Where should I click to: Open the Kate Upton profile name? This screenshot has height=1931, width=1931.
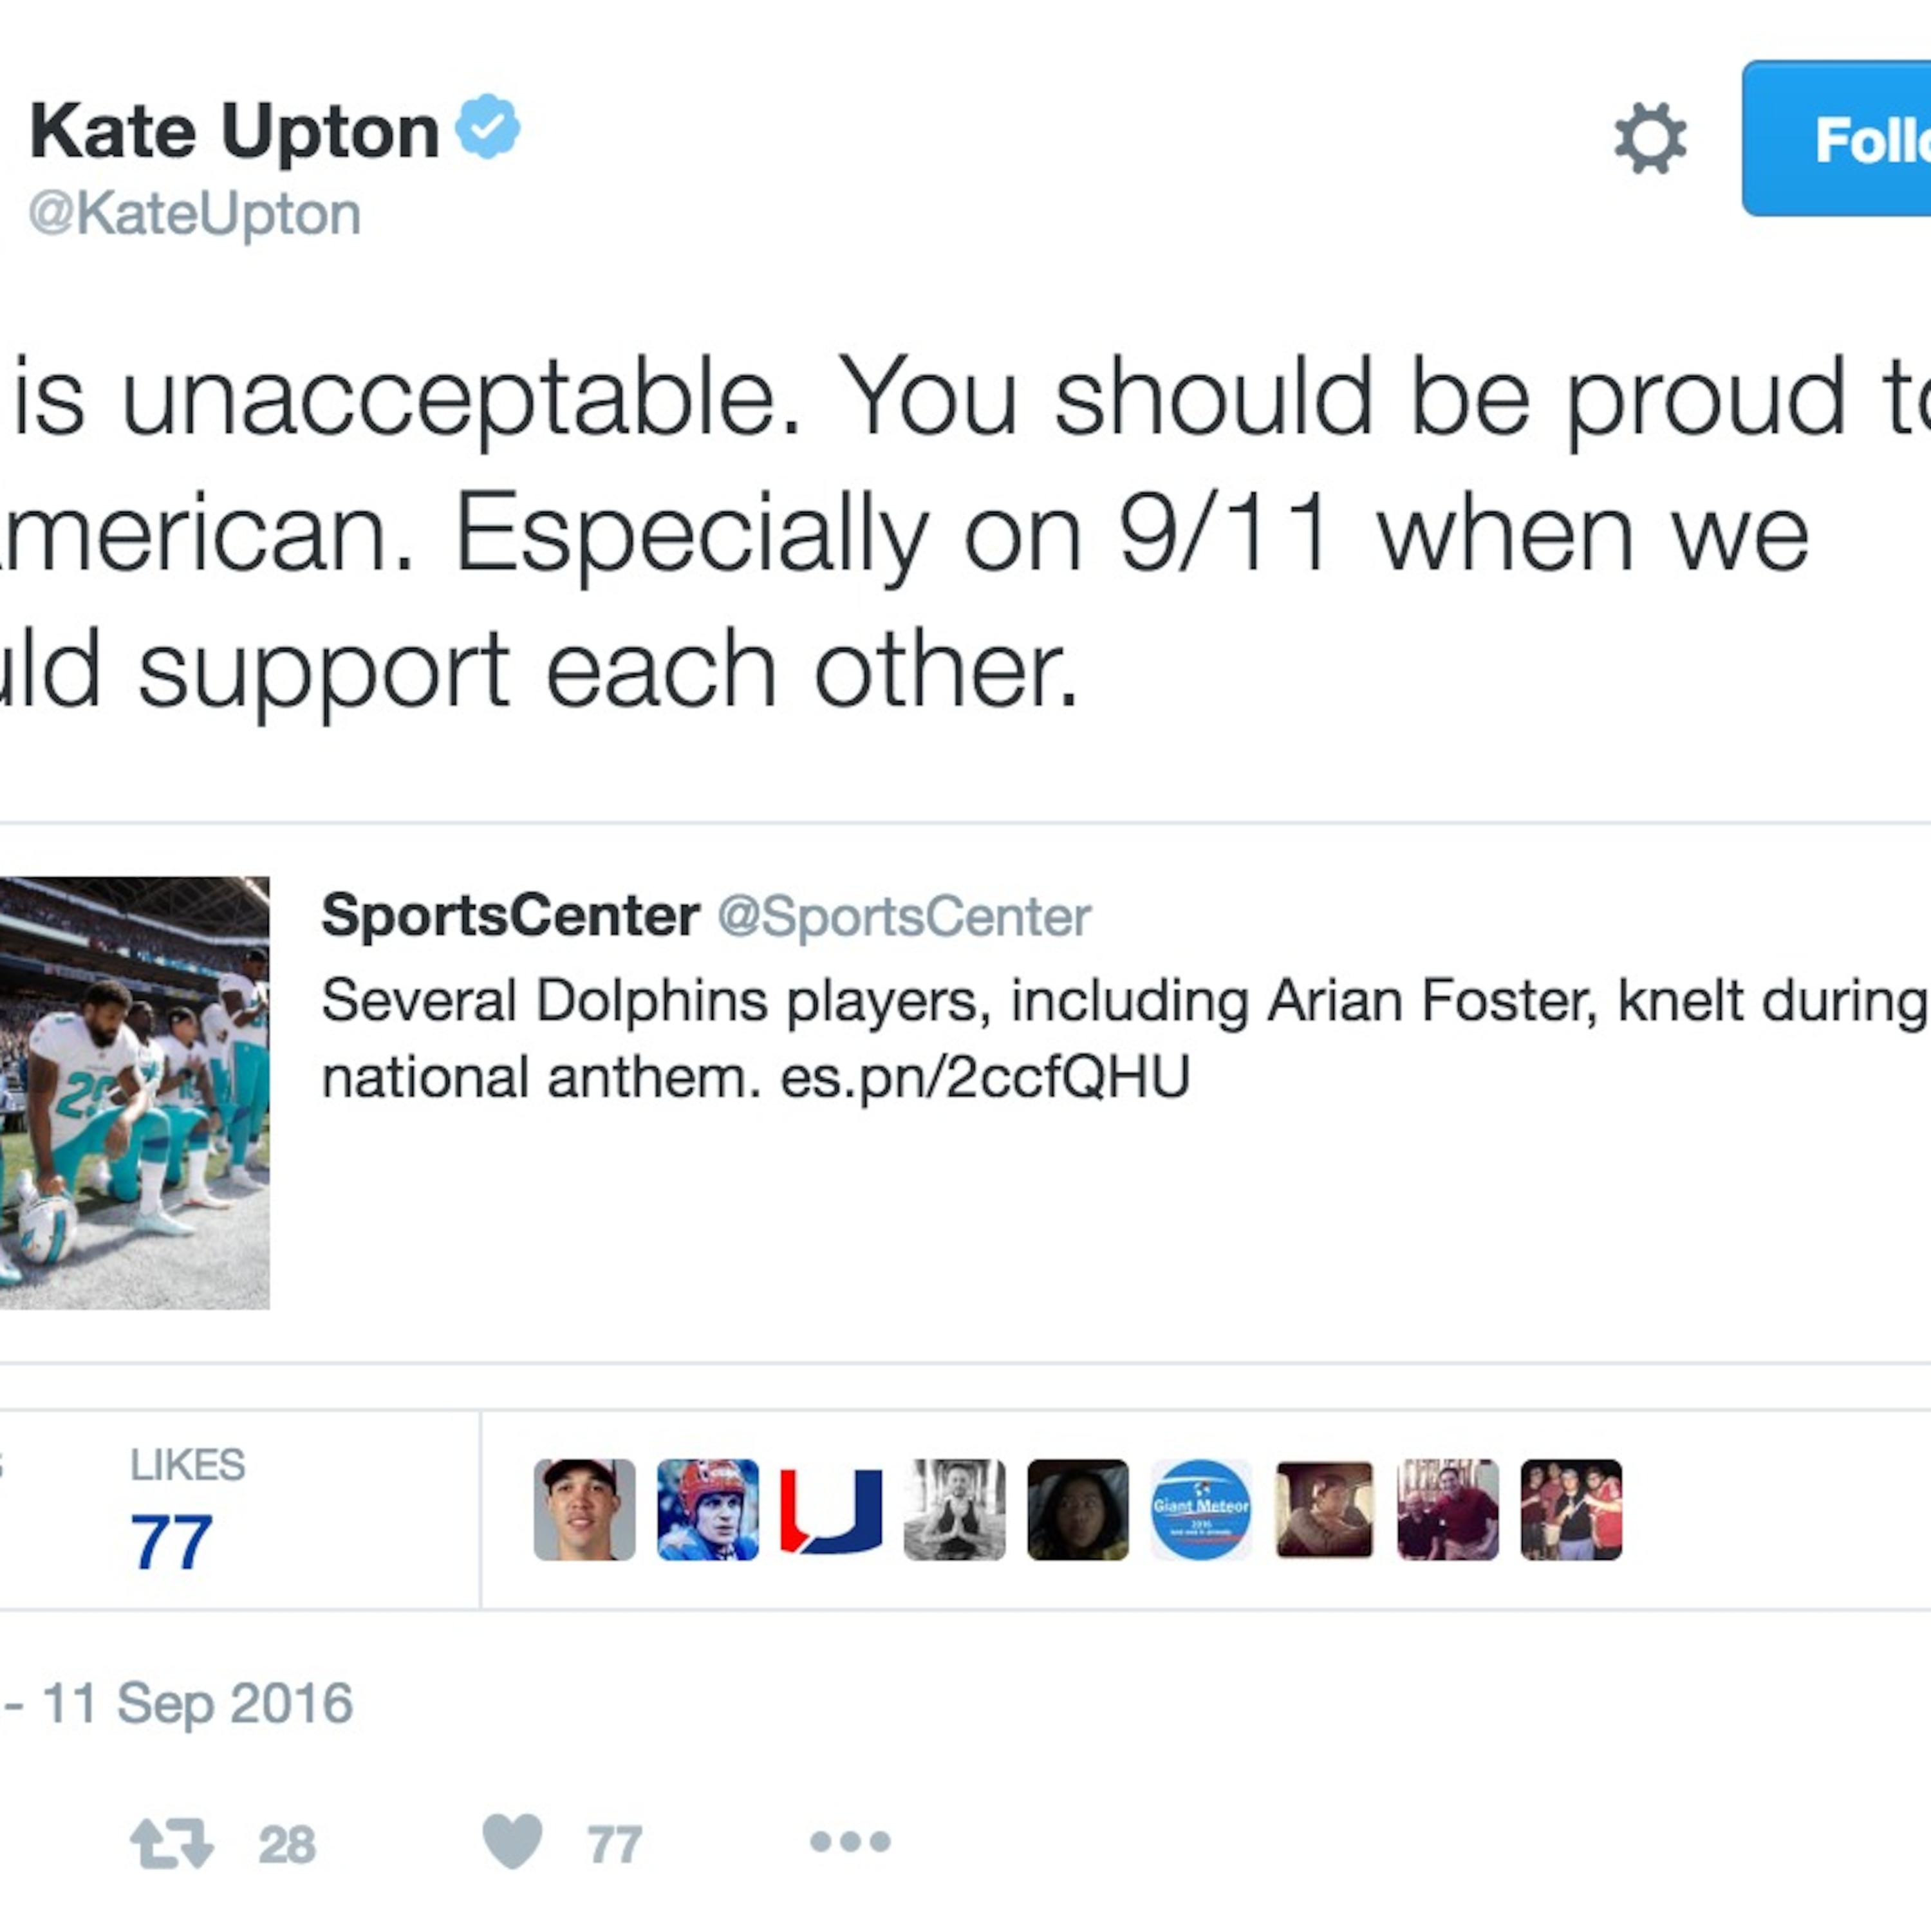[x=235, y=131]
